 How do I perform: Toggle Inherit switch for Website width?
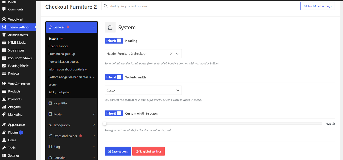click(x=114, y=77)
